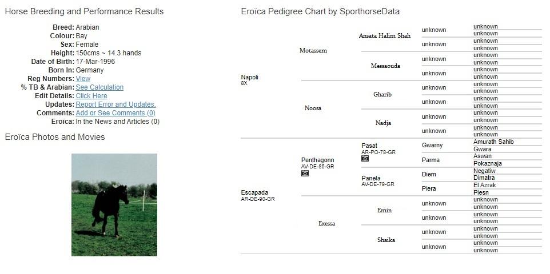Select Penthagonn pedigree entry
Image resolution: width=550 pixels, height=274 pixels.
[318, 160]
